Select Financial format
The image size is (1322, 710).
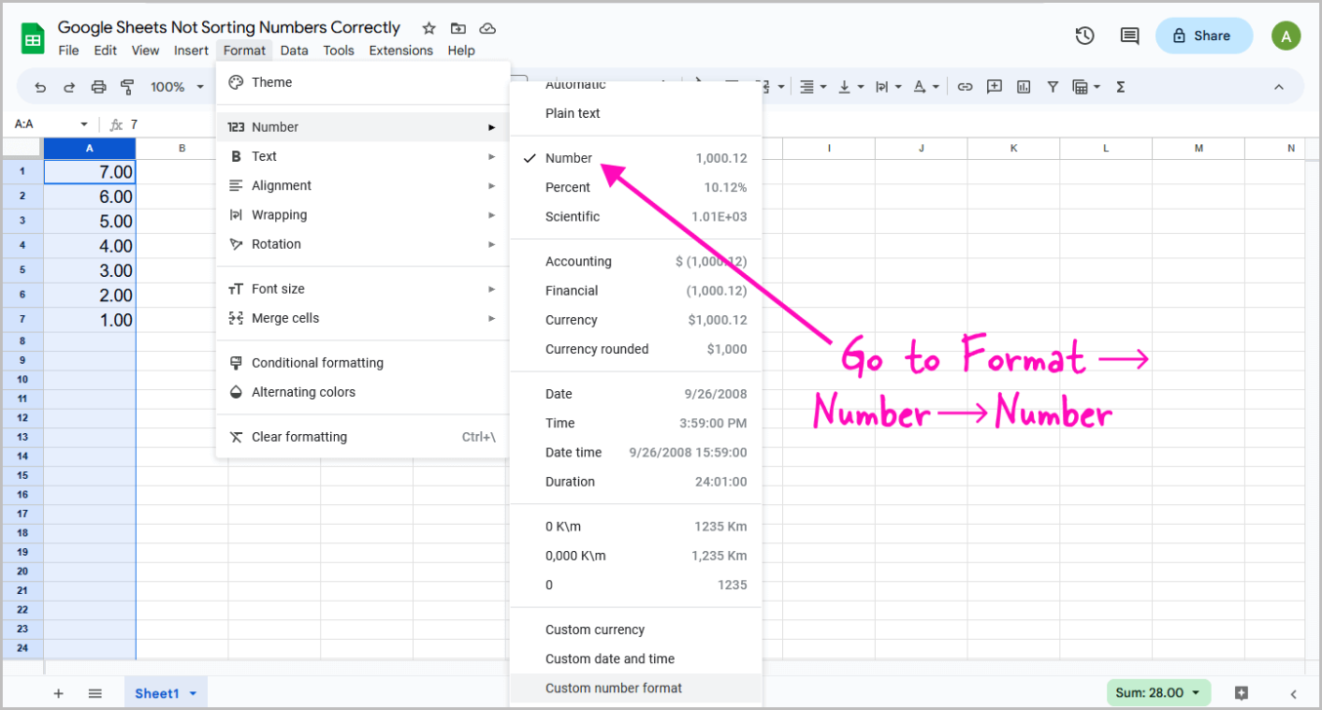point(636,291)
